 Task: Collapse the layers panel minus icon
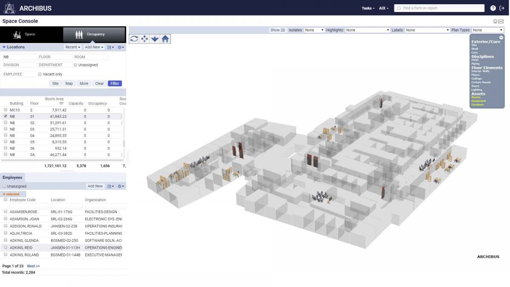click(x=501, y=37)
